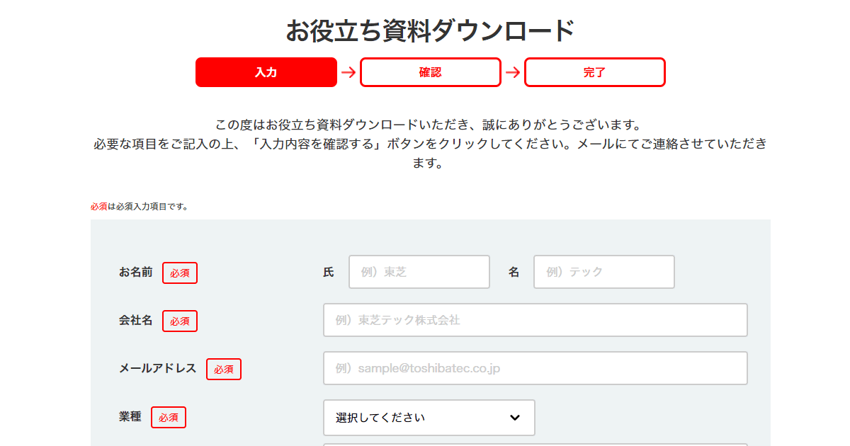The image size is (850, 446).
Task: Click the 確認 step indicator
Action: coord(430,72)
